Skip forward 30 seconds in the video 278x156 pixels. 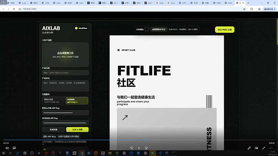pyautogui.click(x=146, y=148)
